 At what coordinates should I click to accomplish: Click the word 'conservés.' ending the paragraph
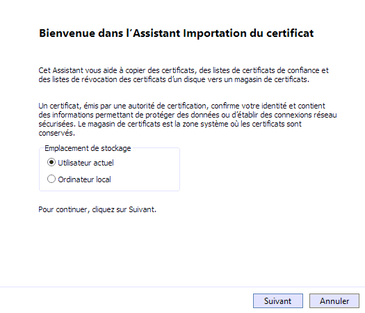(57, 133)
